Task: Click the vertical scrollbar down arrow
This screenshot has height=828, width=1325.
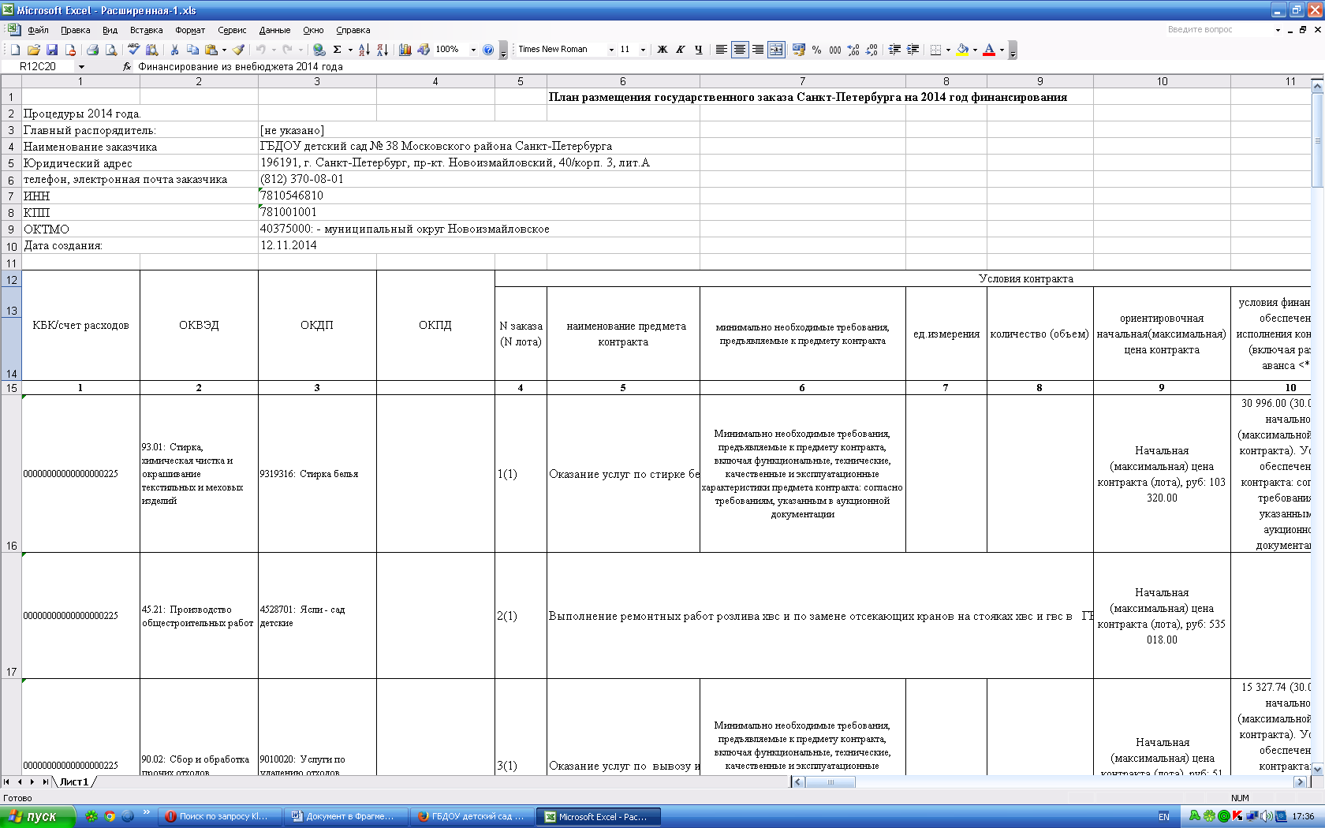Action: tap(1317, 769)
